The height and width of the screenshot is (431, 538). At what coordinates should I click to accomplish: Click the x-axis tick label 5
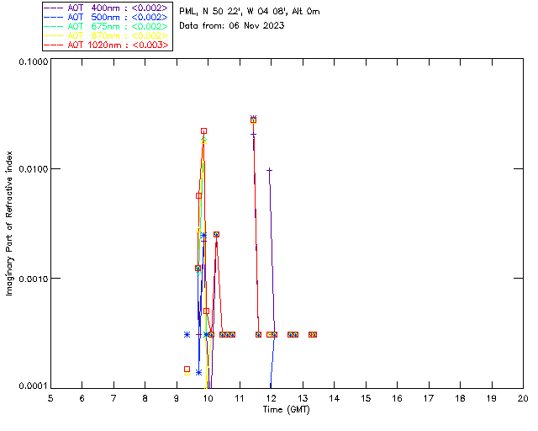click(x=50, y=398)
